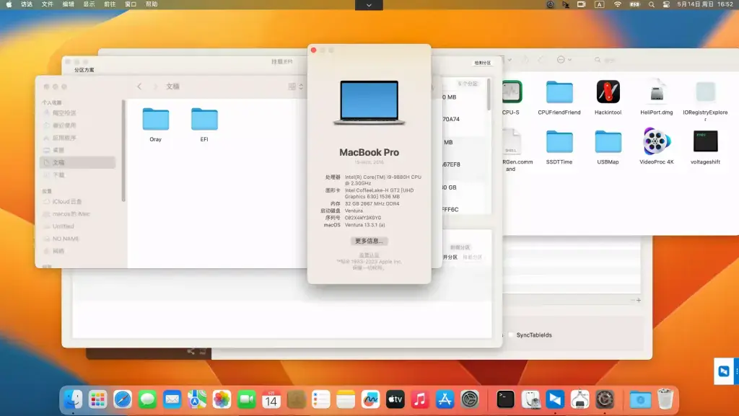The width and height of the screenshot is (739, 416).
Task: Open the ellipsis action menu in Finder toolbar
Action: coord(564,60)
